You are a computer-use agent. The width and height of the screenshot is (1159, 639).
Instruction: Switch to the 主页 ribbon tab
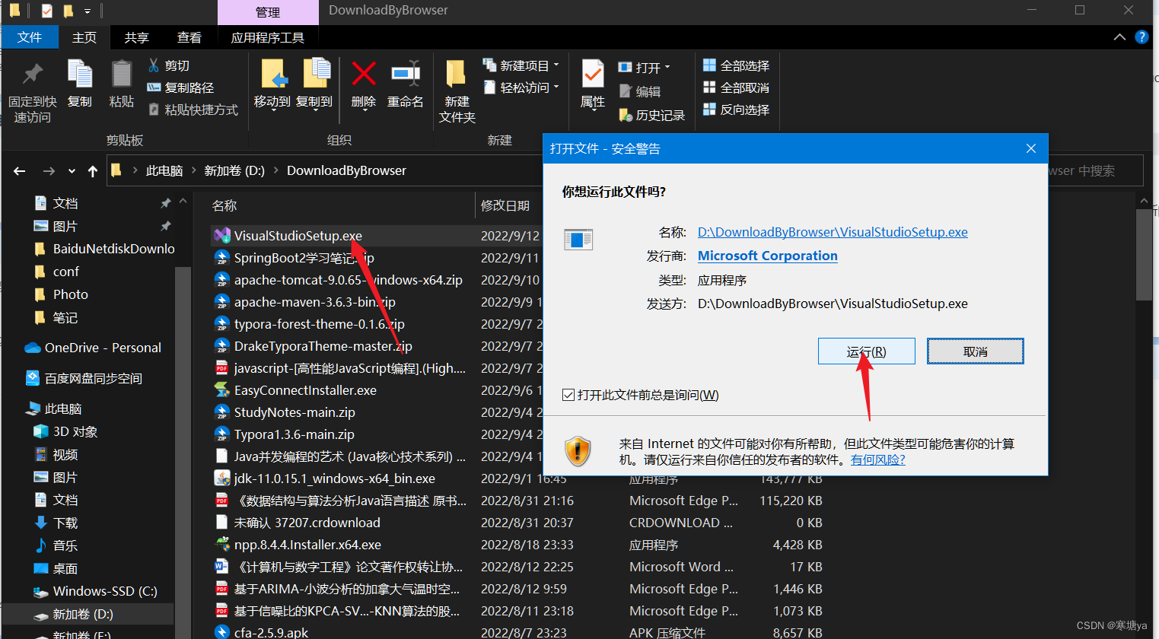click(84, 37)
